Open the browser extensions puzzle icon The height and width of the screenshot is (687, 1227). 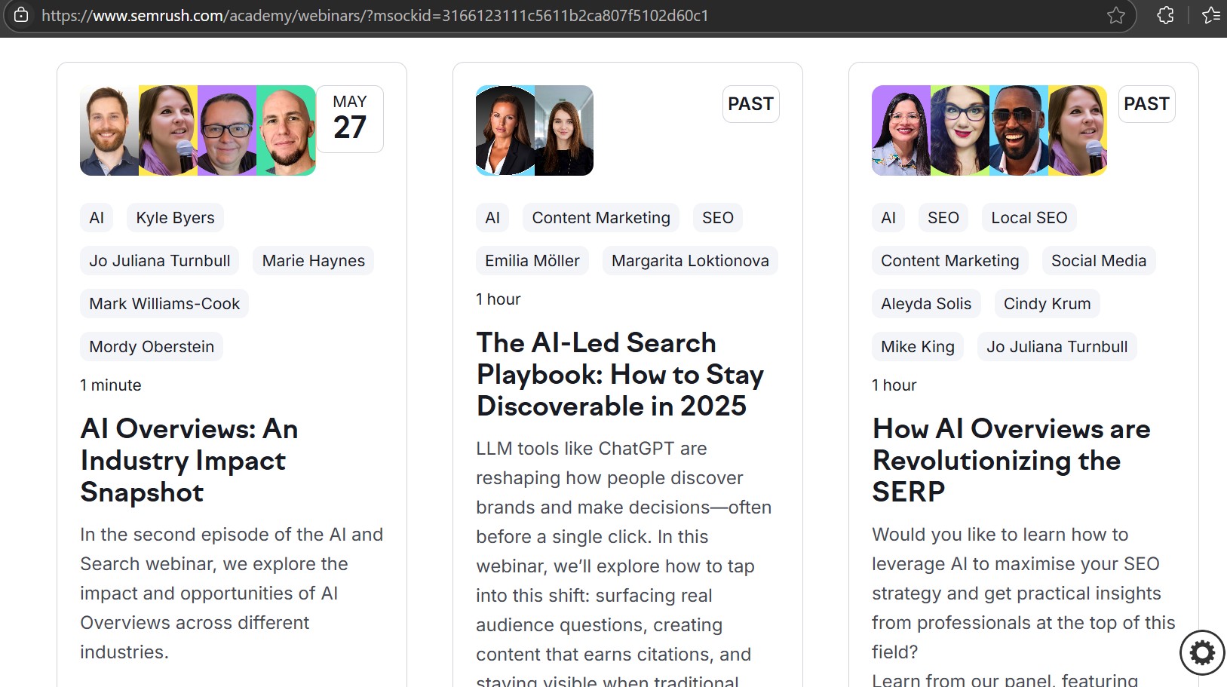[x=1164, y=15]
